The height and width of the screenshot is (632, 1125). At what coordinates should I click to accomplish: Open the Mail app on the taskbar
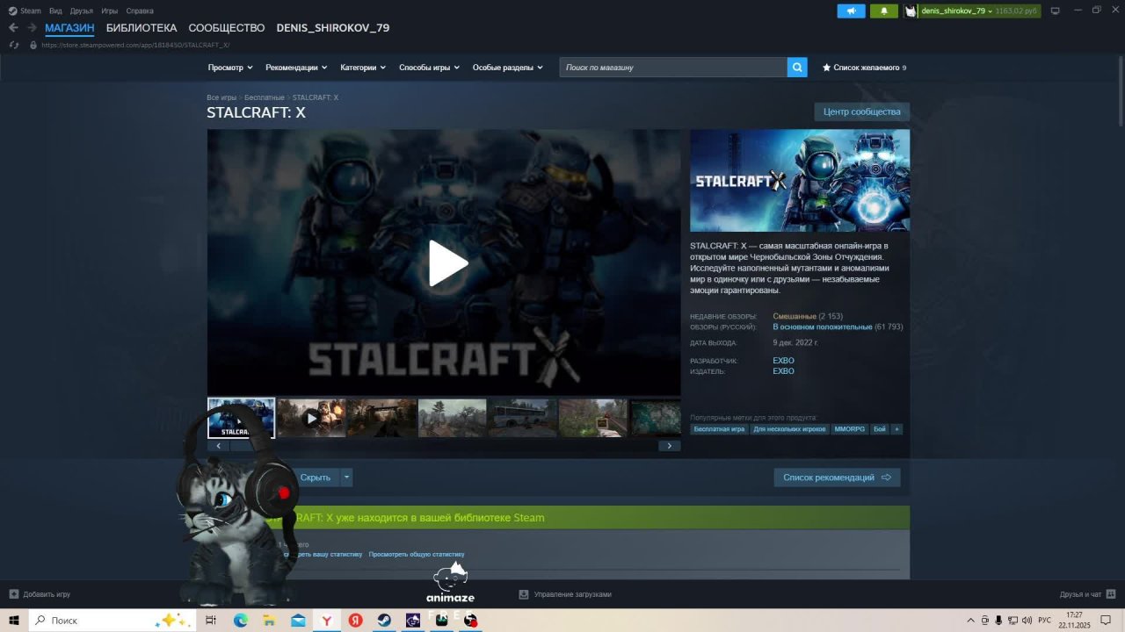(x=298, y=621)
